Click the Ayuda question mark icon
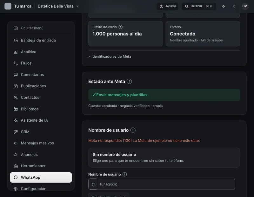 click(x=162, y=6)
